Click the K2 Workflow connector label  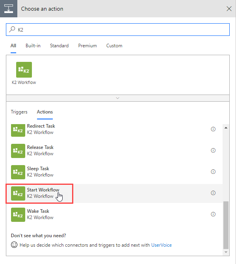[x=24, y=82]
